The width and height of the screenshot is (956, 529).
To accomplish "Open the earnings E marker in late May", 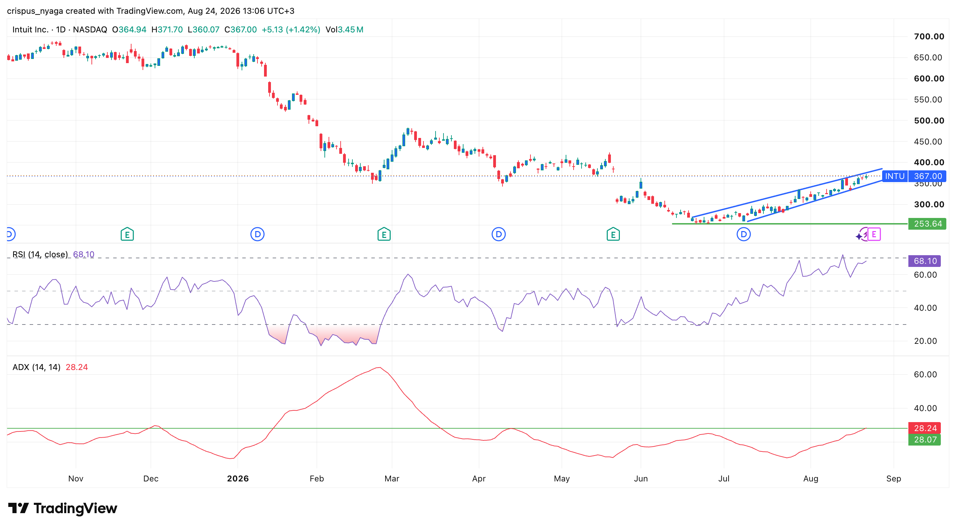I will pyautogui.click(x=613, y=234).
